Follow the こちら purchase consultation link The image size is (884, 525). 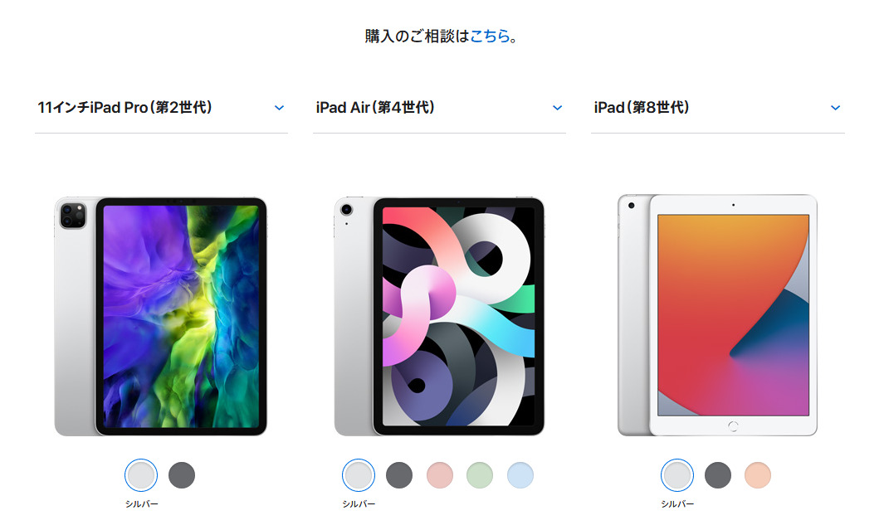click(490, 36)
